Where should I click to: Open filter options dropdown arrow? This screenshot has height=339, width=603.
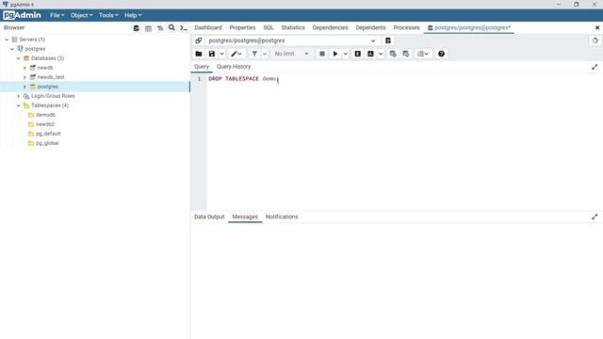pos(265,54)
